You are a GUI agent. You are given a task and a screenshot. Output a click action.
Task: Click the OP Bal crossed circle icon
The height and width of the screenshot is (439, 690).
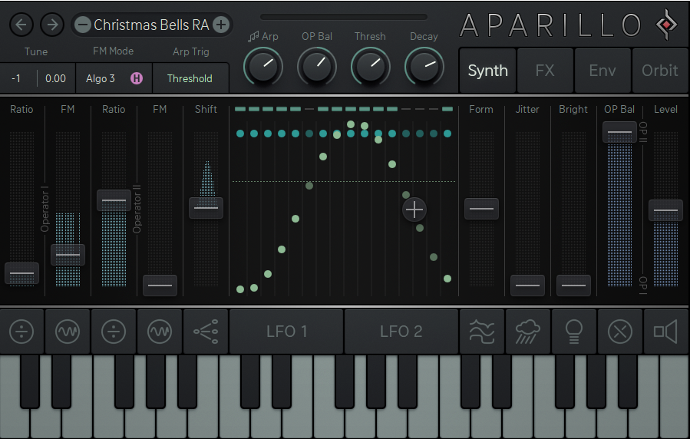619,332
